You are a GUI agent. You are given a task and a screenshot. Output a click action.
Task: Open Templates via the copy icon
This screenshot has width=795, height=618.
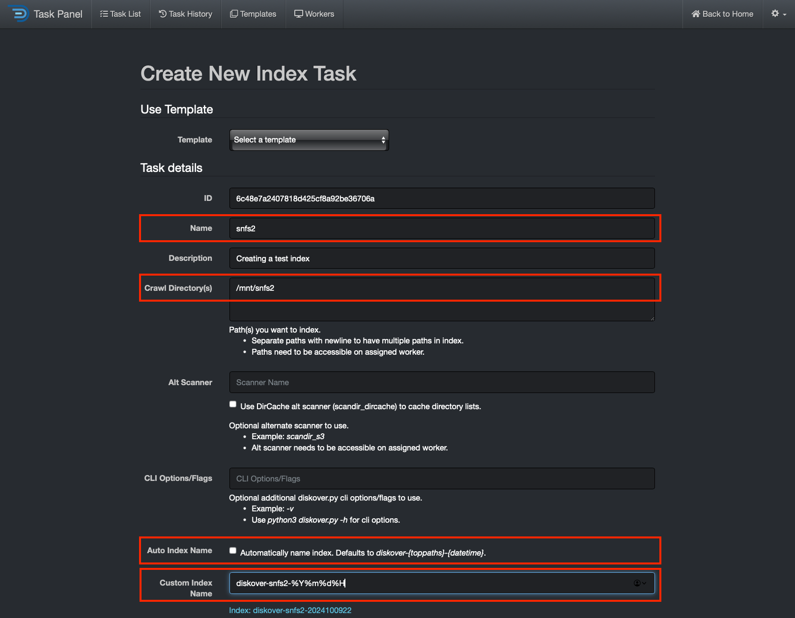[234, 14]
